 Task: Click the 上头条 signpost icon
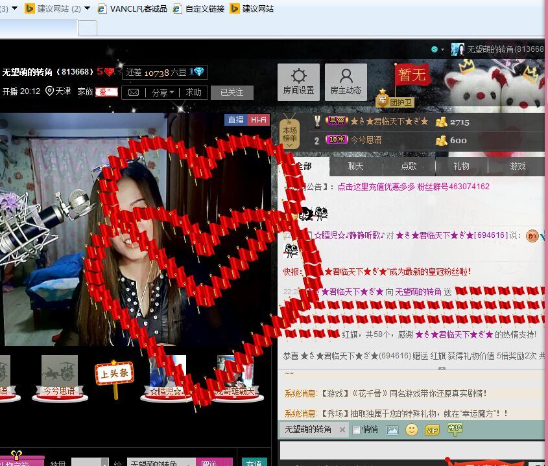[114, 379]
